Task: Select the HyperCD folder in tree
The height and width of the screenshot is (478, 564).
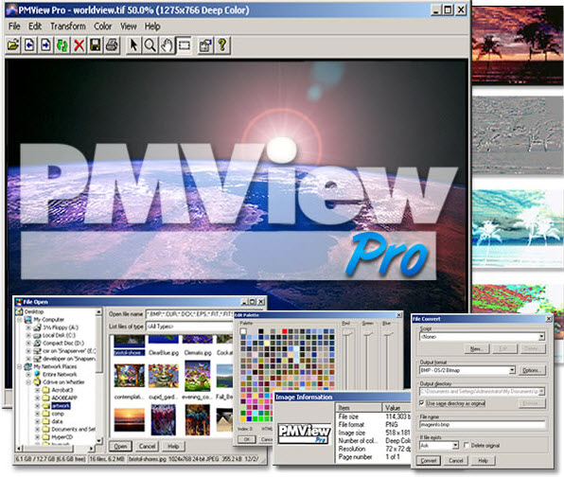Action: pos(62,437)
